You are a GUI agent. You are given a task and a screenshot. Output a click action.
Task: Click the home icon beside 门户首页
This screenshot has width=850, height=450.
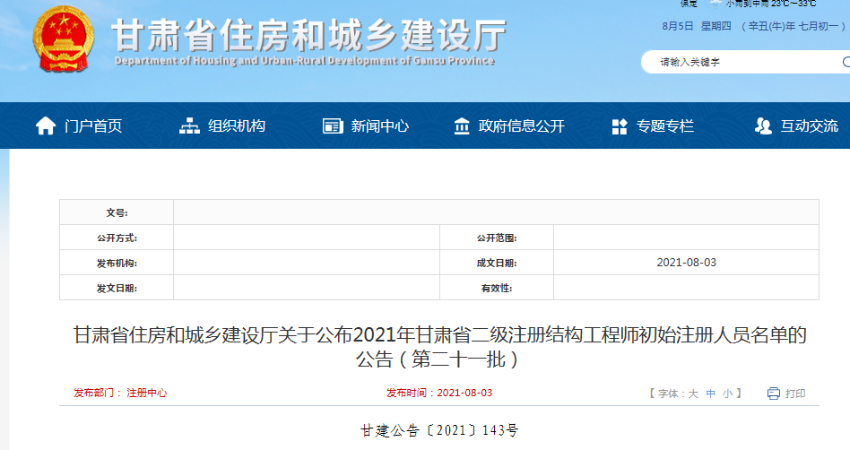click(46, 126)
